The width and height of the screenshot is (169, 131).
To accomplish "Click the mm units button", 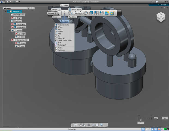I will [x=156, y=118].
